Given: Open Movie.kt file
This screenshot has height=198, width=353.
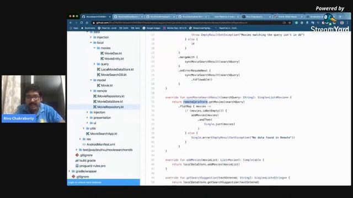Looking at the screenshot, I should point(106,85).
